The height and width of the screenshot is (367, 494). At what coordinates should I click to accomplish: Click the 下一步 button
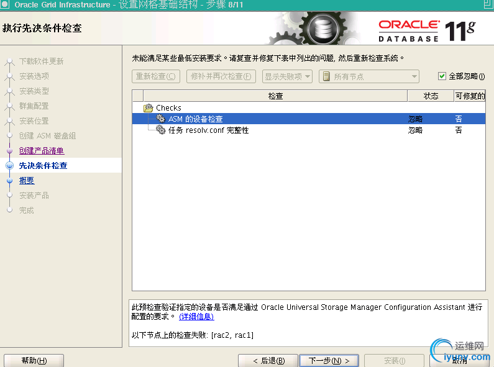tap(329, 361)
